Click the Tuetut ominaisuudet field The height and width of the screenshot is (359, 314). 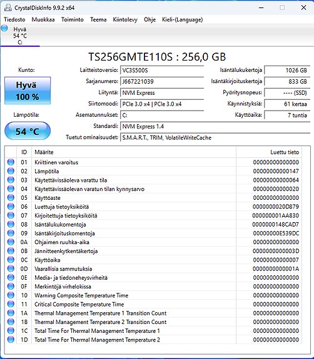(x=215, y=137)
